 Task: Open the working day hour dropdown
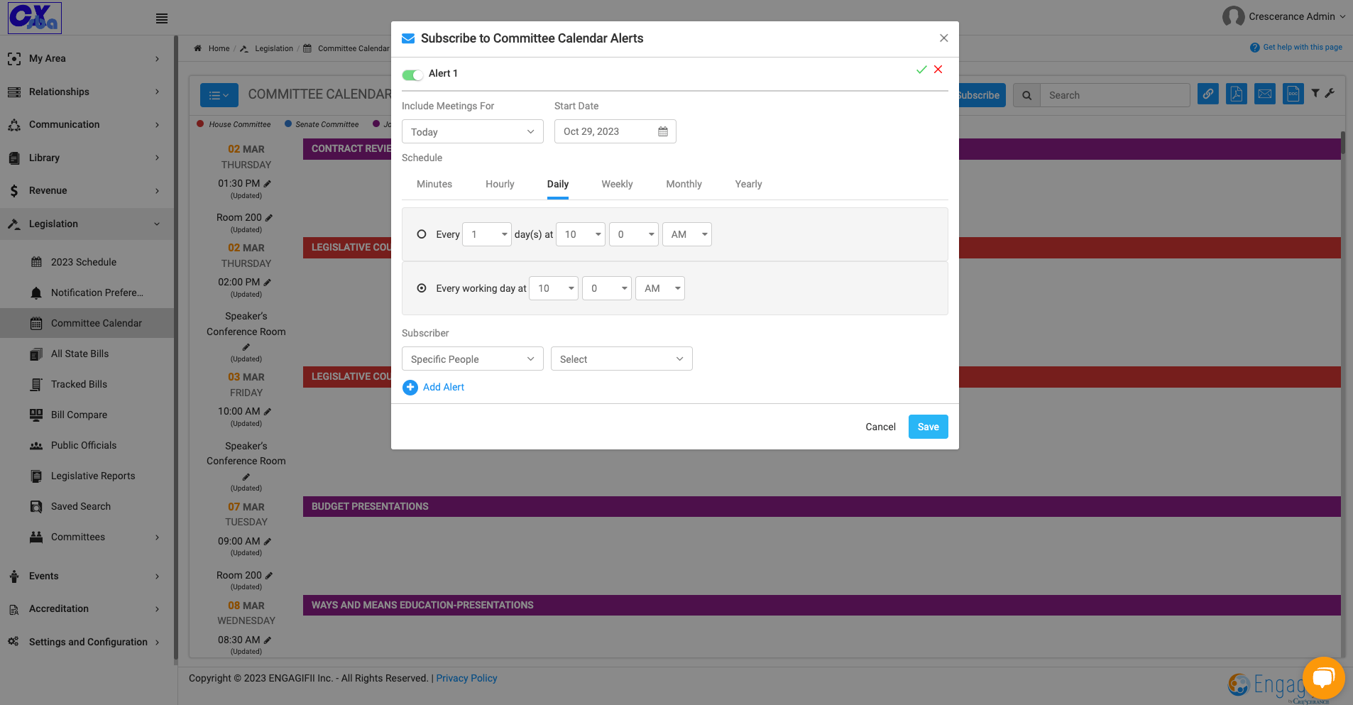click(554, 288)
